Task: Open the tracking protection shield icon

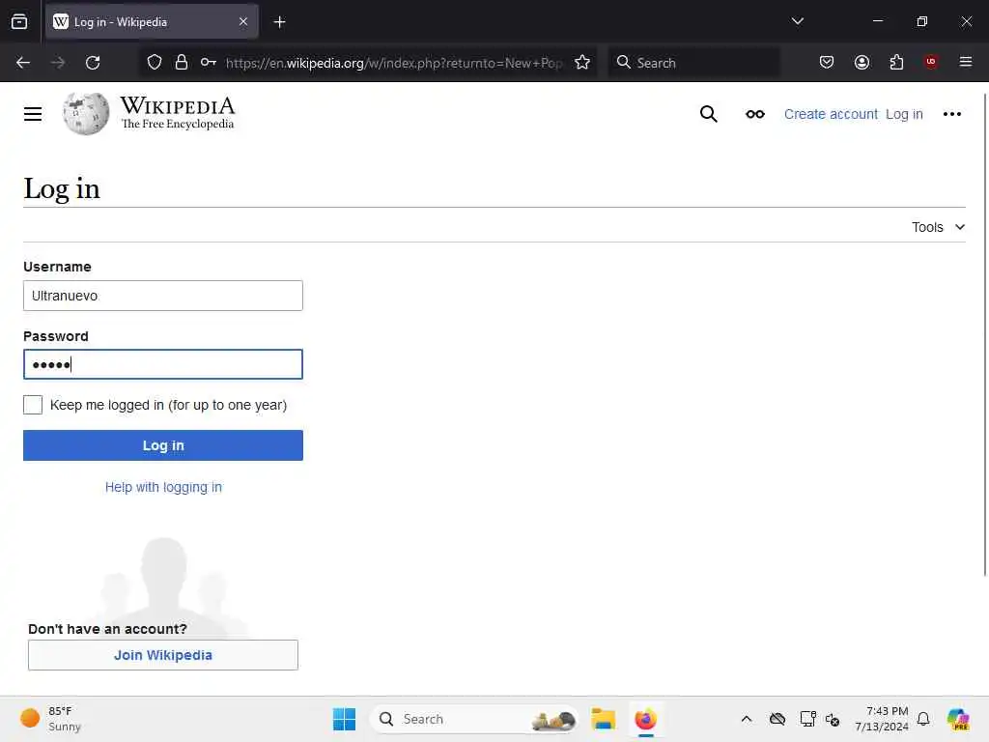Action: click(155, 63)
